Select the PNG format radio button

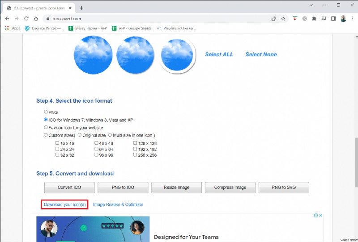pos(46,112)
